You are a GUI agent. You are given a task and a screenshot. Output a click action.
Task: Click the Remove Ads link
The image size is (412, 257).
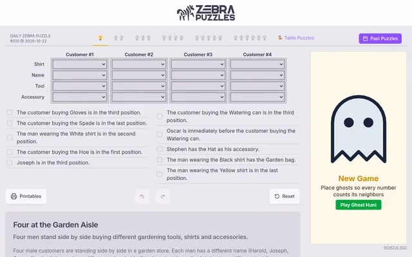tap(395, 247)
